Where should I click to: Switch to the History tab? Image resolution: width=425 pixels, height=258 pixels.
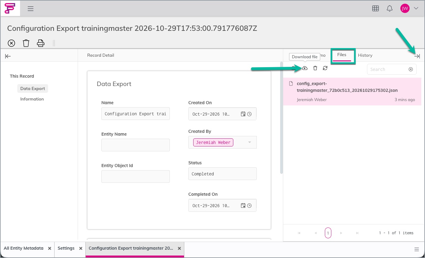pyautogui.click(x=365, y=55)
